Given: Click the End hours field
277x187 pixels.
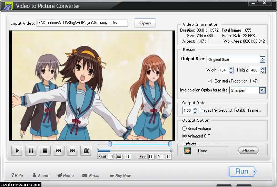Looking at the screenshot, I should point(151,157).
